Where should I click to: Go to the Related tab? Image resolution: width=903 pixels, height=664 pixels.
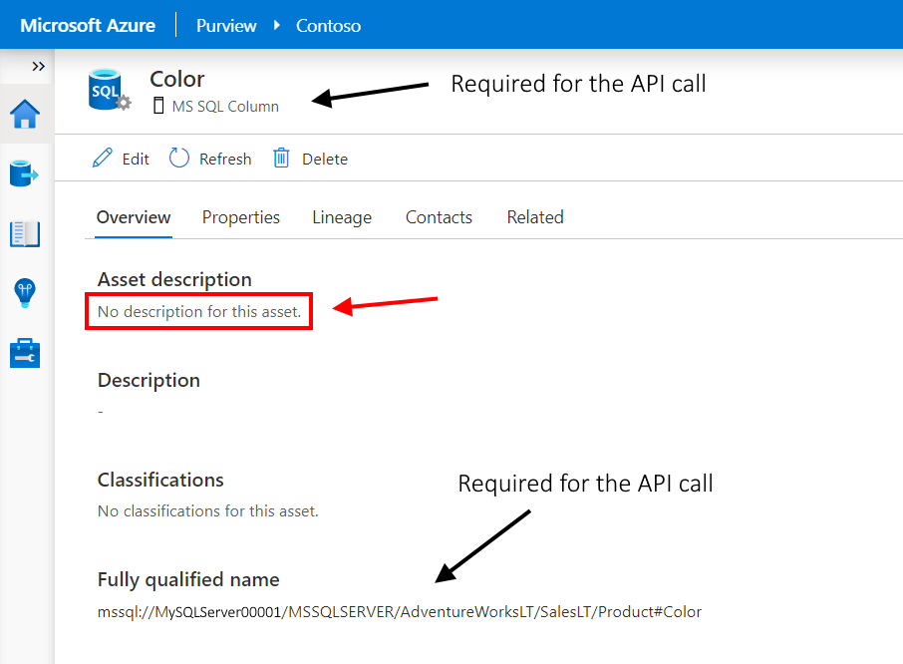pos(535,217)
